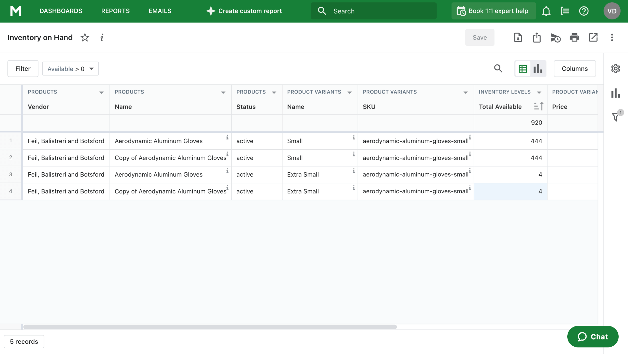This screenshot has width=628, height=354.
Task: Open the Available > 0 filter dropdown
Action: click(x=70, y=69)
